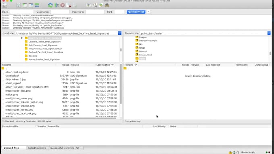Image resolution: width=274 pixels, height=154 pixels.
Task: Click the Host input field
Action: (x=22, y=12)
